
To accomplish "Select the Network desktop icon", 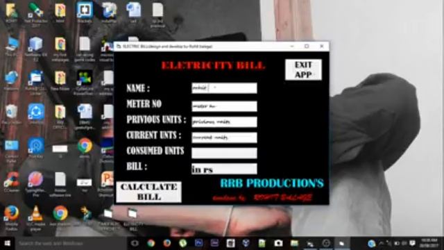I will point(11,81).
